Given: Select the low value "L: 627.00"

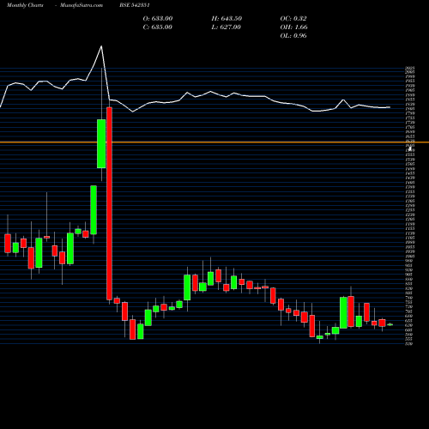Looking at the screenshot, I should (226, 27).
